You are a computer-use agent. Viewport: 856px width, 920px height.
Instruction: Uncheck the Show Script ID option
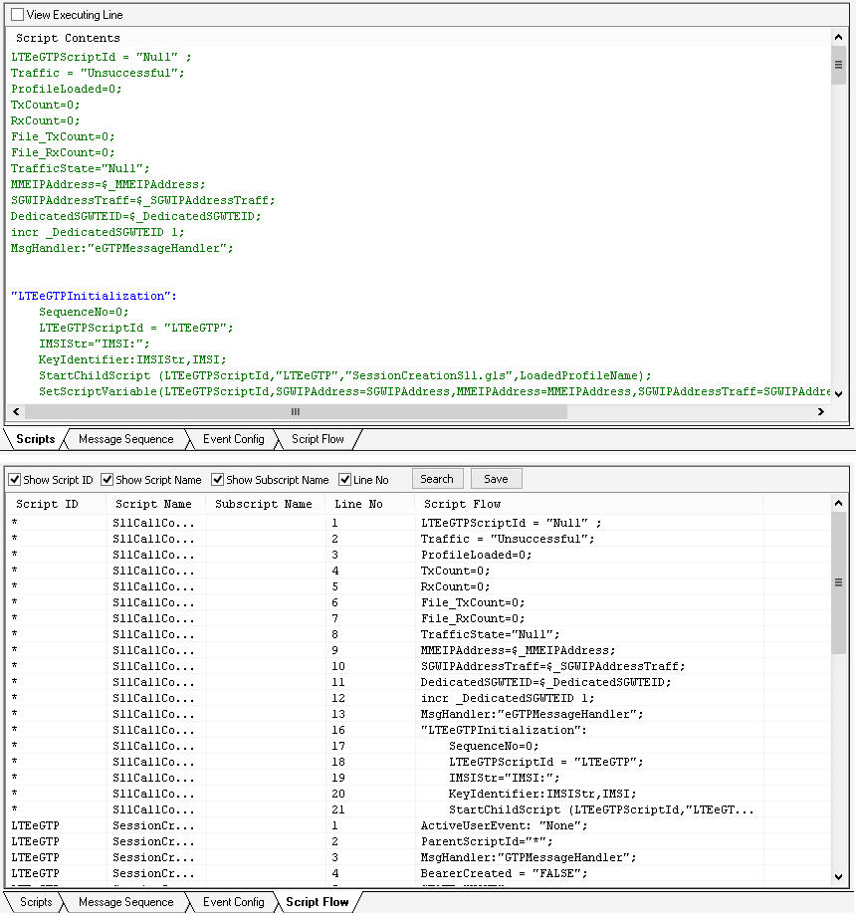pos(15,480)
